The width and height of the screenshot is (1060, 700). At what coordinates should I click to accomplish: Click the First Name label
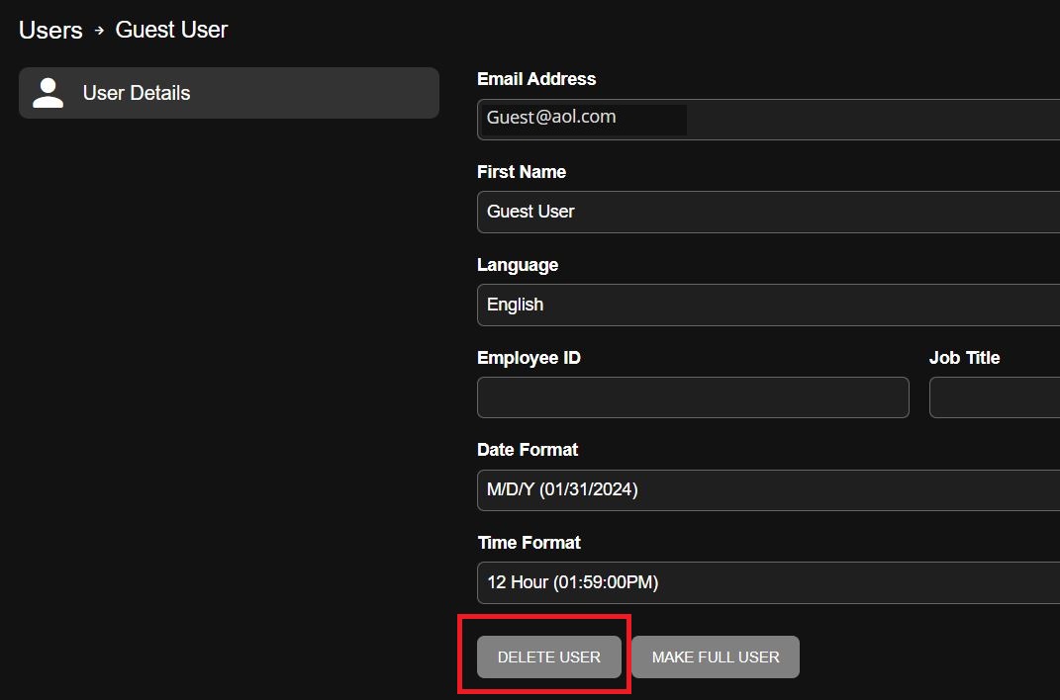tap(522, 172)
